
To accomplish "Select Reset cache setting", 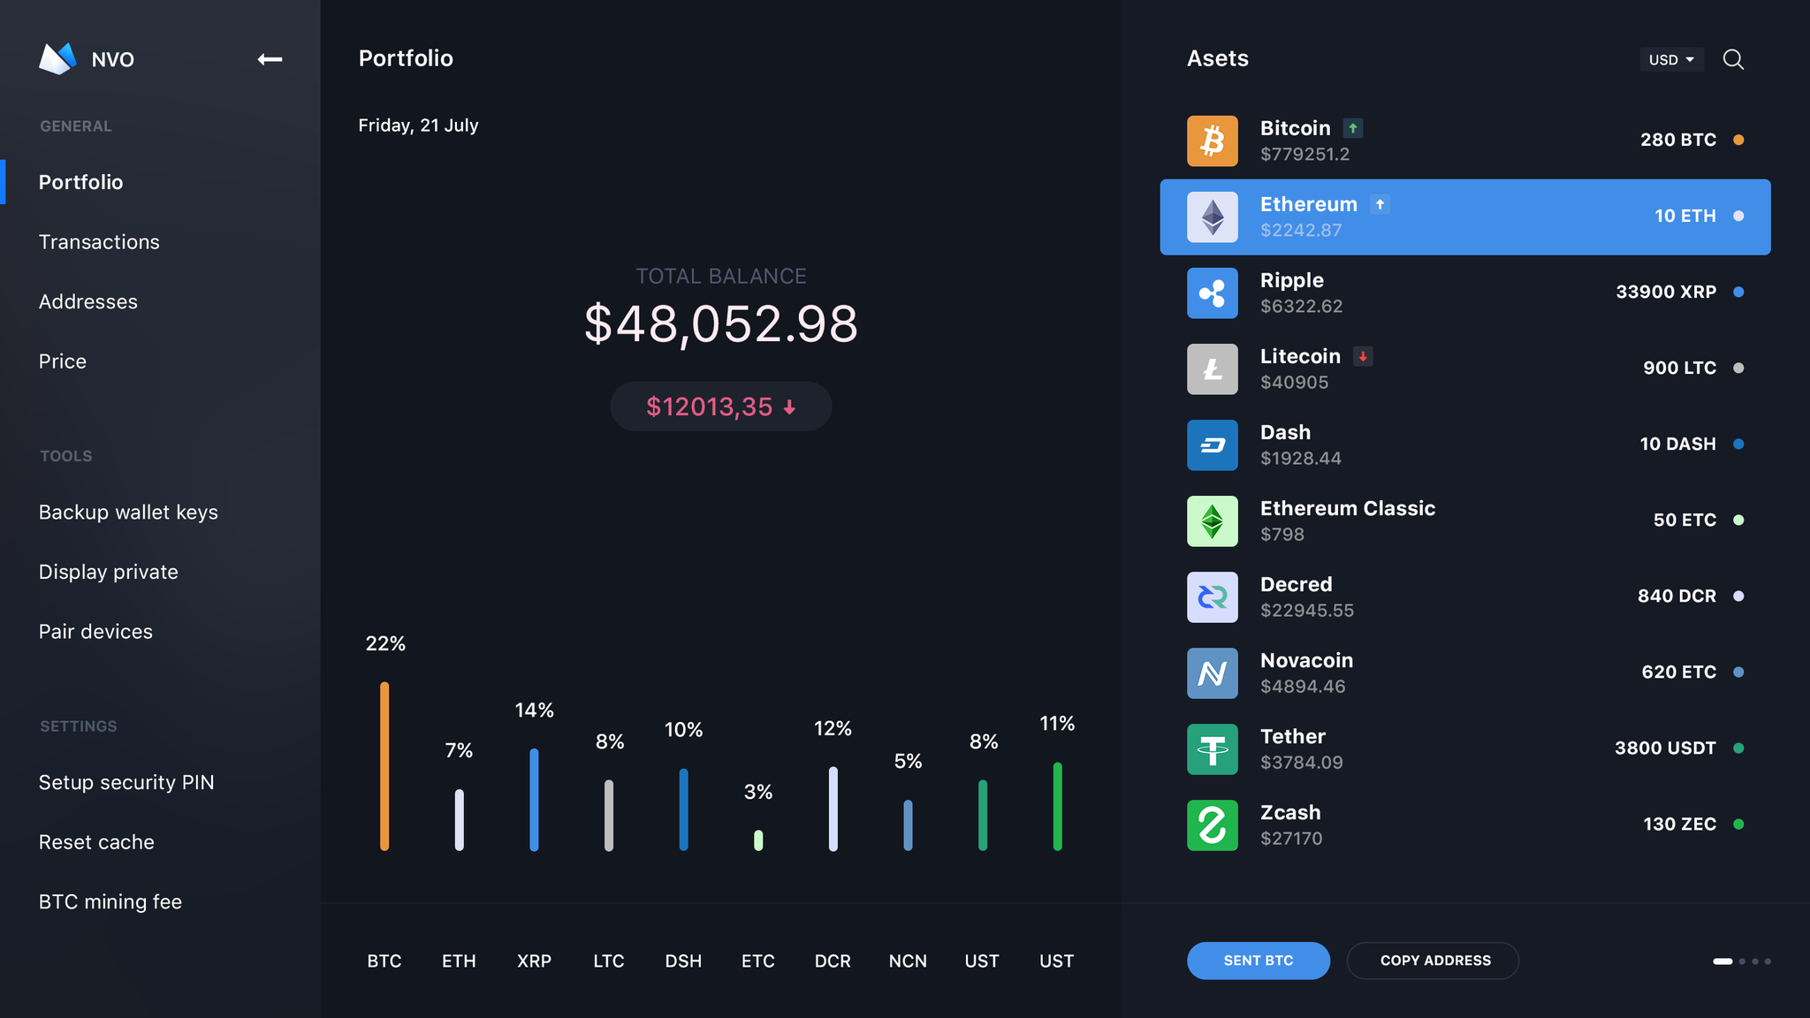I will [96, 842].
